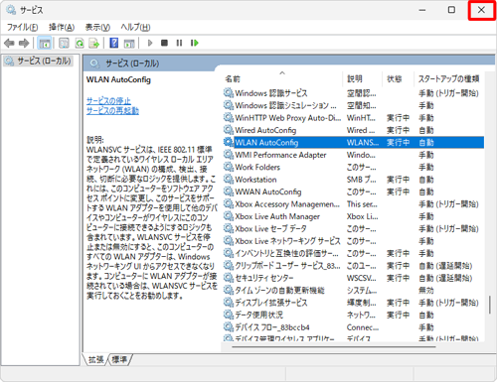497x382 pixels.
Task: Select the WLAN AutoConfig service name
Action: point(266,143)
